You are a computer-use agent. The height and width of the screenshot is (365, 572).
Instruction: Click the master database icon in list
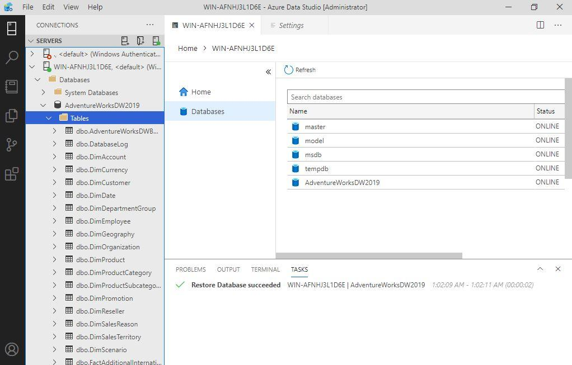point(296,126)
